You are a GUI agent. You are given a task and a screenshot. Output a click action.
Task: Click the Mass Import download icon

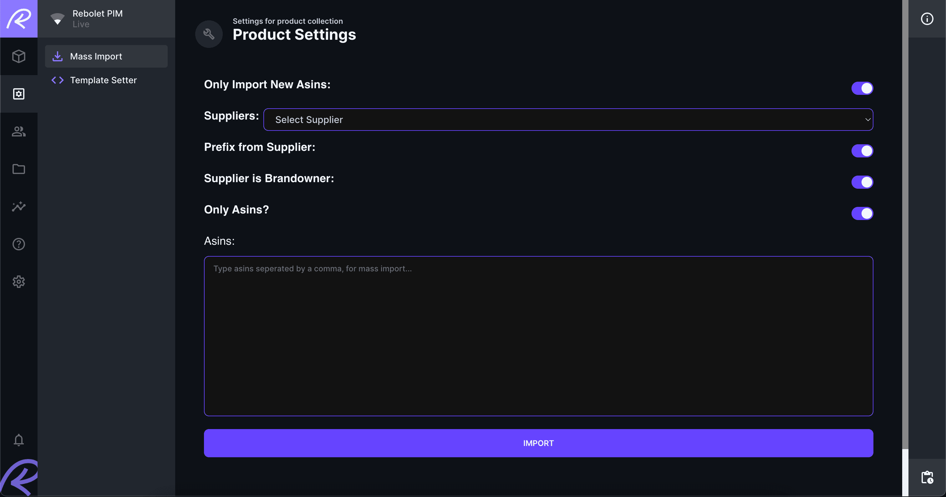58,56
